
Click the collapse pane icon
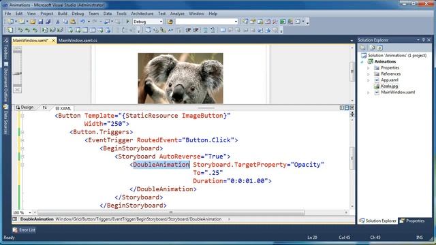pyautogui.click(x=352, y=108)
